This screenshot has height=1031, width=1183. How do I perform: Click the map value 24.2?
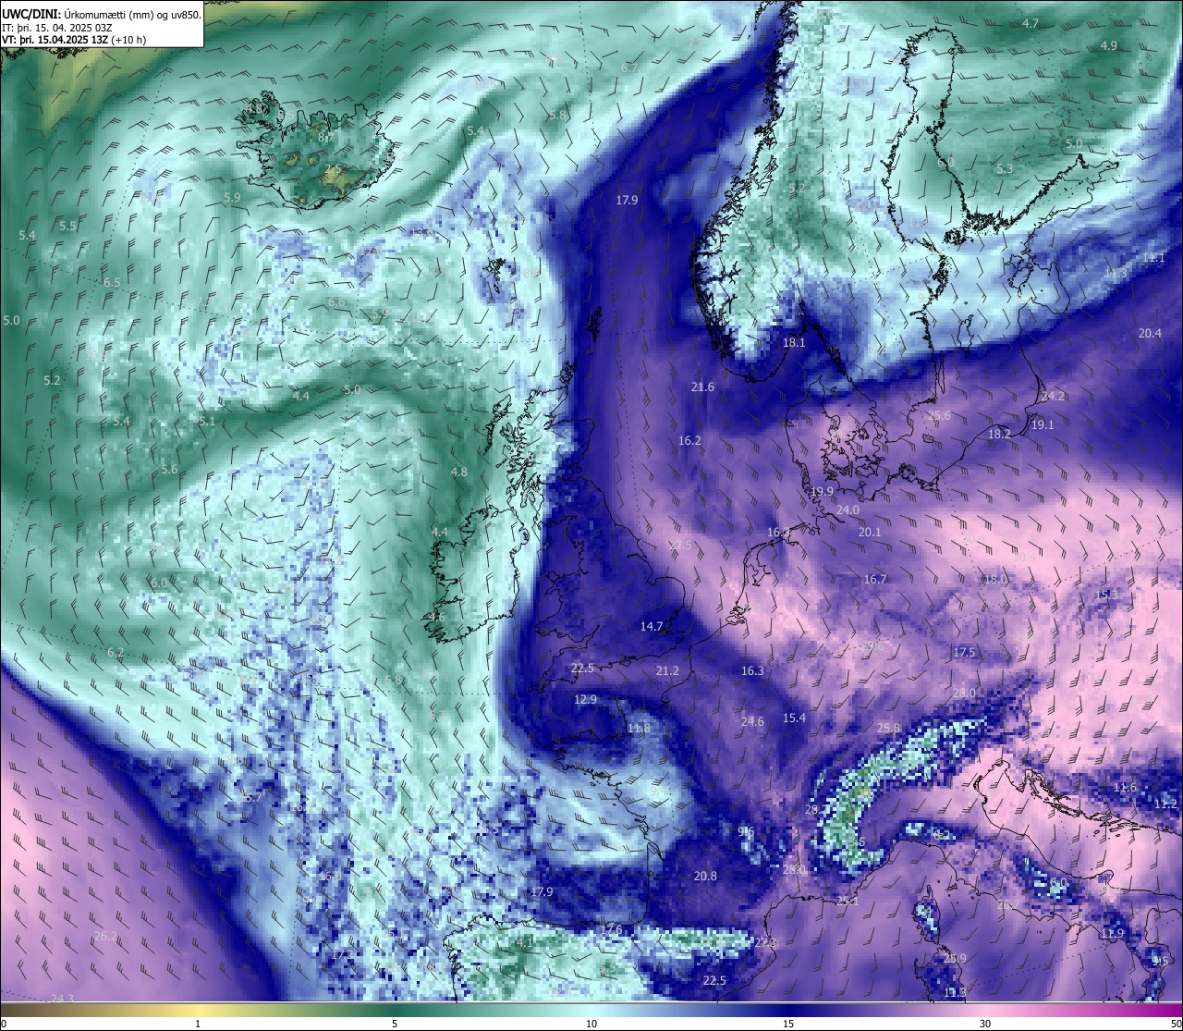1053,396
